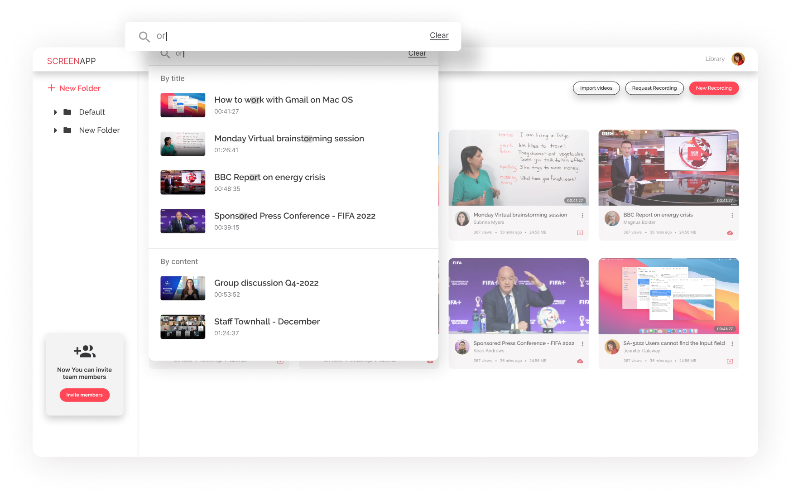Click Subrina Myers' avatar on the video card
This screenshot has width=798, height=497.
462,218
